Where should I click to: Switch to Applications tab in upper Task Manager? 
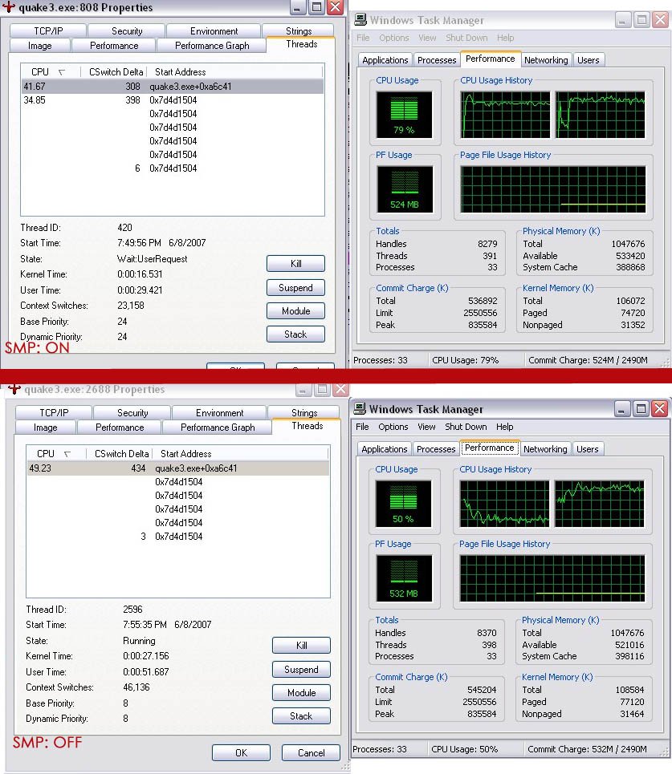pyautogui.click(x=385, y=59)
